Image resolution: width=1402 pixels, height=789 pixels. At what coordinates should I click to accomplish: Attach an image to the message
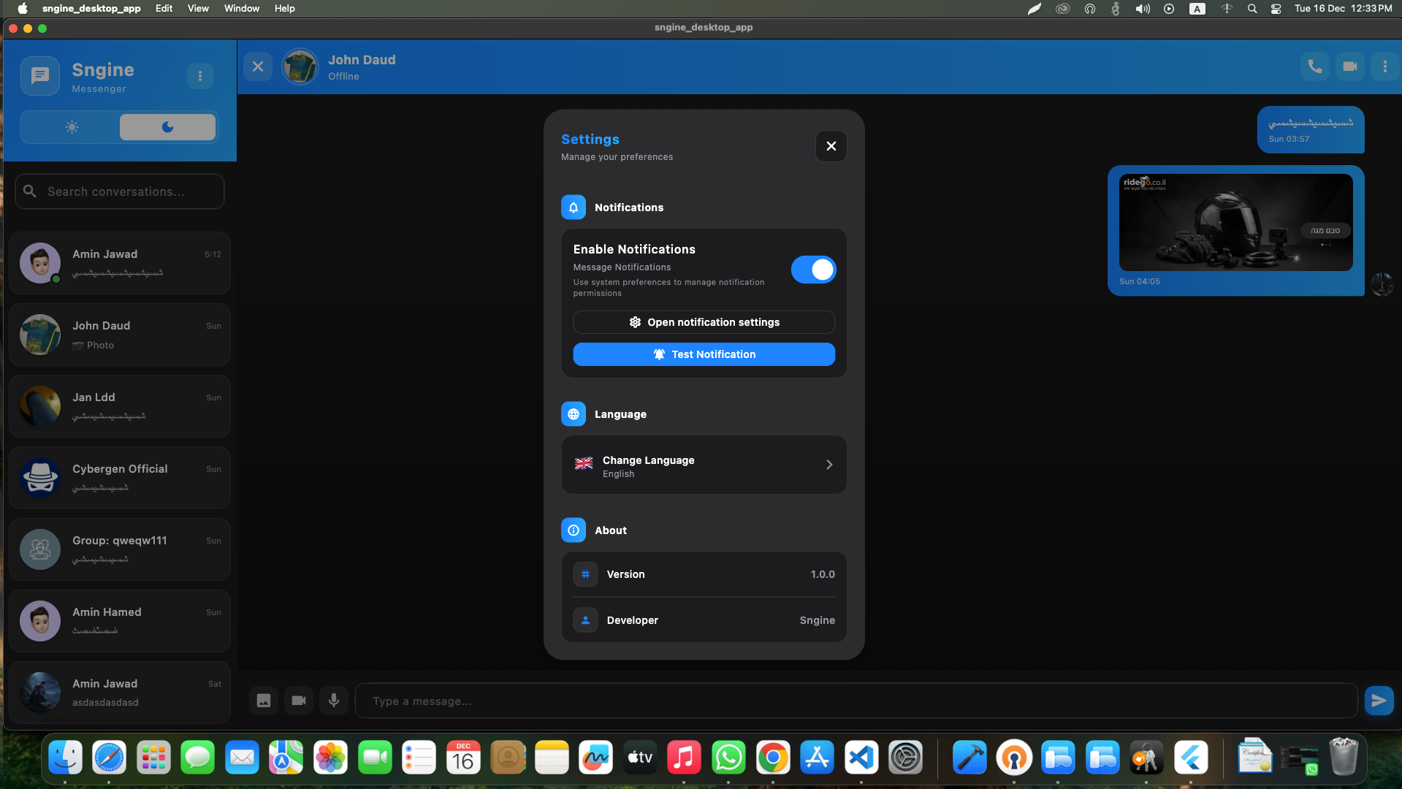[x=263, y=700]
